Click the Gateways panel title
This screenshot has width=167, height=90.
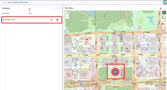tap(6, 8)
